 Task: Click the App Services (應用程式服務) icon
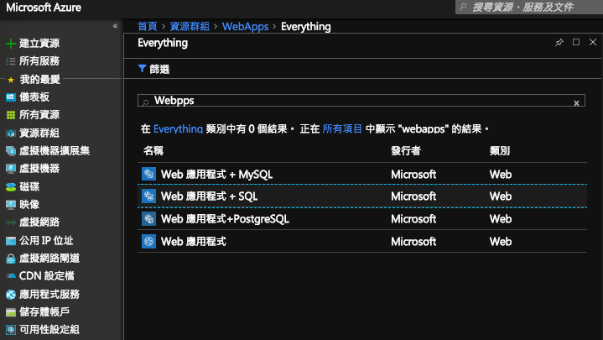[x=11, y=295]
